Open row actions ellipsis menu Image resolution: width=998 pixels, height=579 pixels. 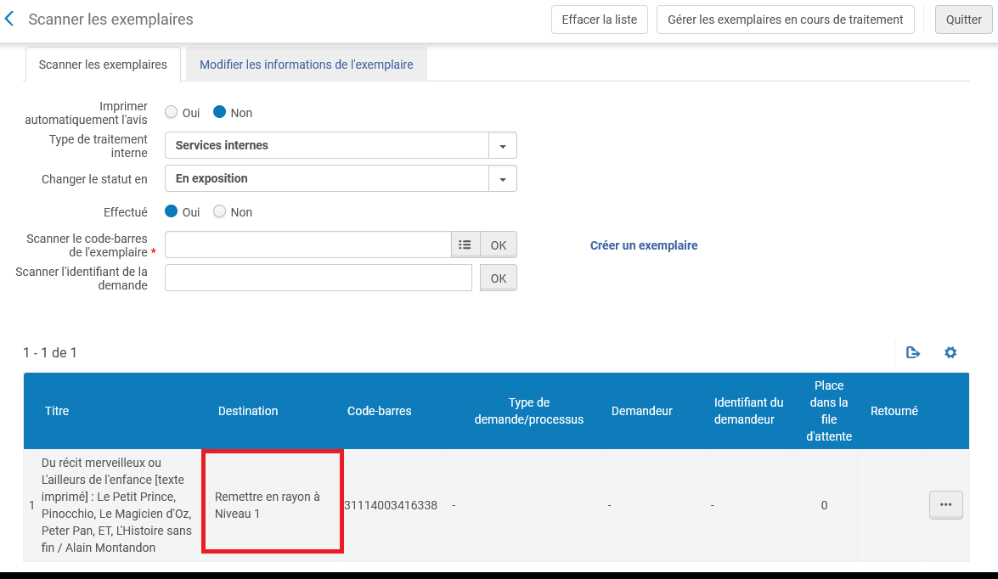(945, 504)
